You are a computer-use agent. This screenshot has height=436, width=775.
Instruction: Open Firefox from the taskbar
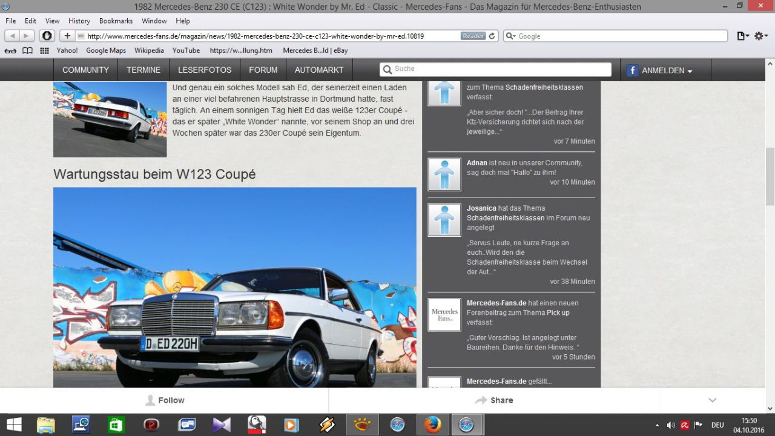point(432,425)
